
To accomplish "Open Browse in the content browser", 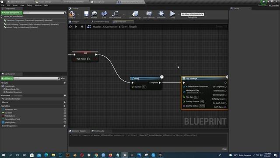I will coord(94,14).
